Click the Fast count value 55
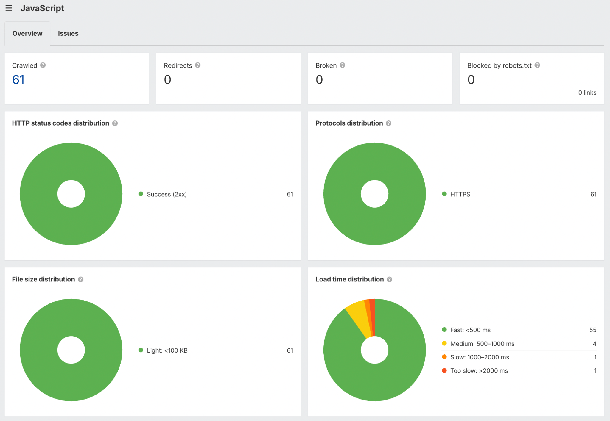 point(593,330)
